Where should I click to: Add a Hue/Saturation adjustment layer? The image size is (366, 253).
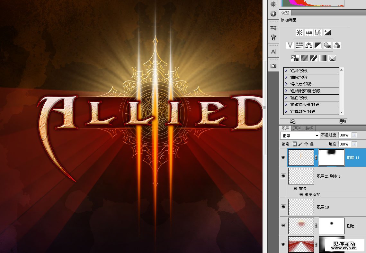pos(299,45)
